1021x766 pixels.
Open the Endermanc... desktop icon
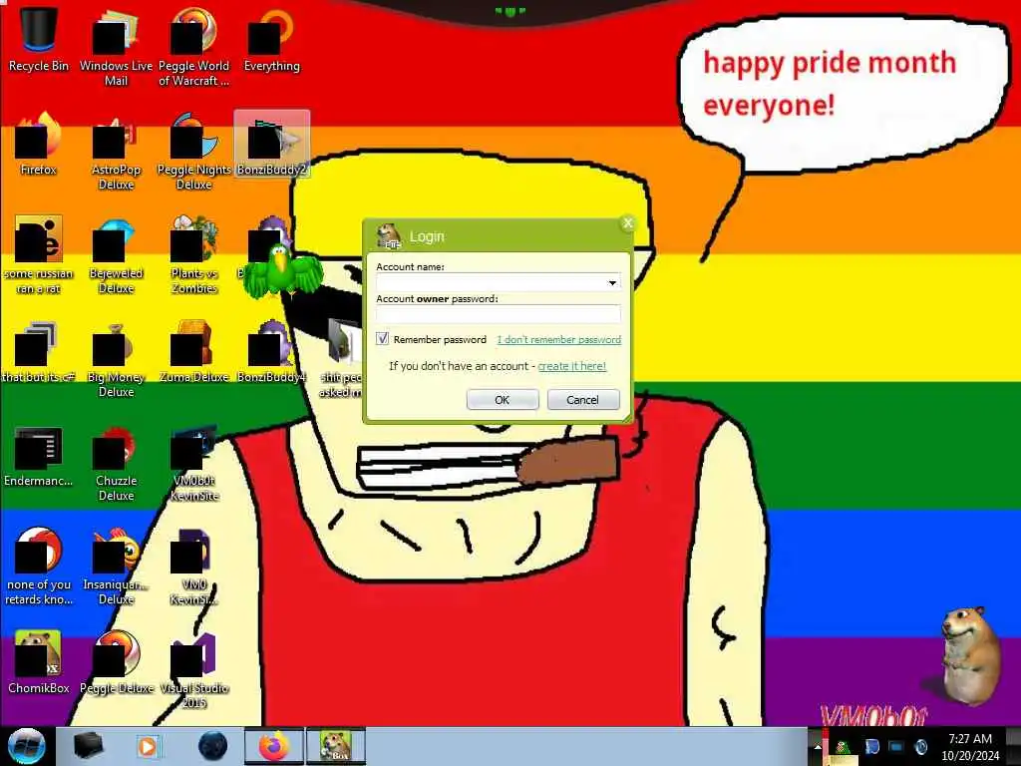[38, 456]
